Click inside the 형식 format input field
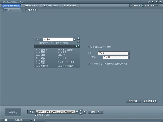 point(58,39)
